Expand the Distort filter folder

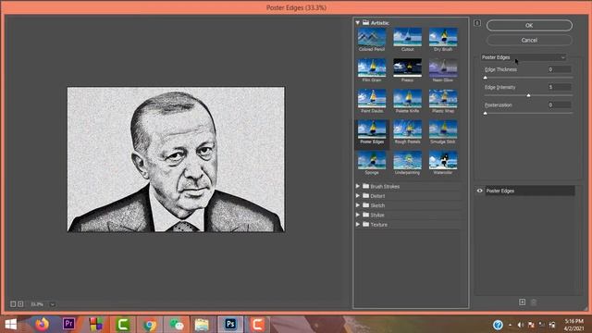click(358, 195)
